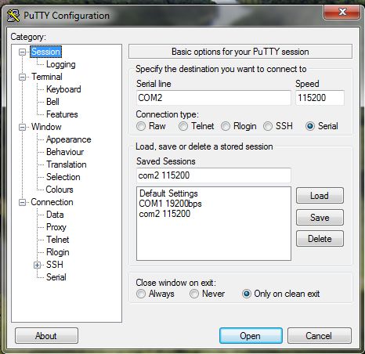Choose SSH connection type
The height and width of the screenshot is (354, 365).
pos(268,126)
